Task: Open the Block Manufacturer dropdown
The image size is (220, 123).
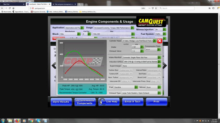Action: coord(79,34)
